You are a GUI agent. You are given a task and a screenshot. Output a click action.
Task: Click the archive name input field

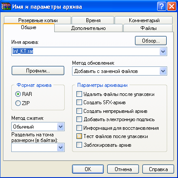86,52
